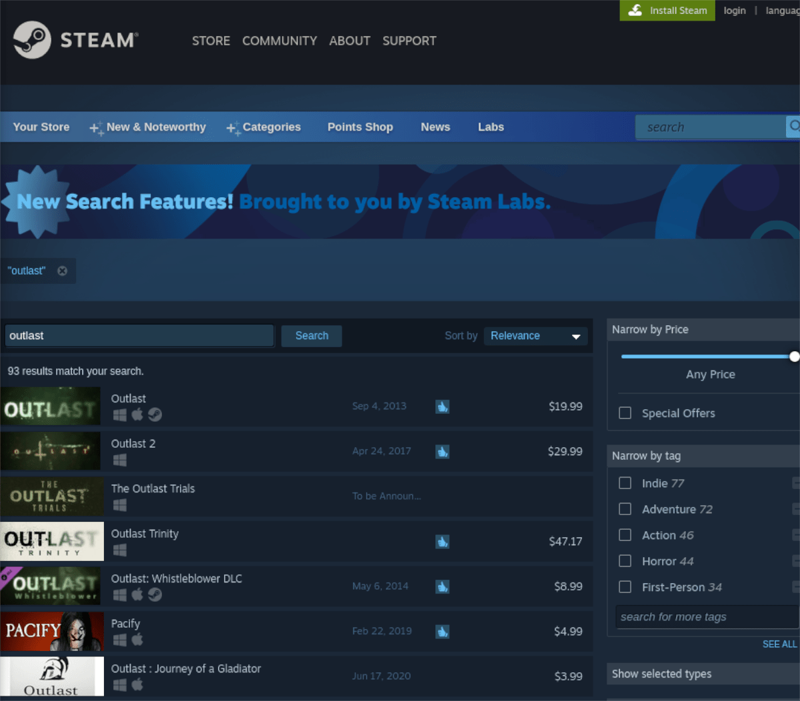Click the Search button
The image size is (800, 701).
pyautogui.click(x=311, y=336)
